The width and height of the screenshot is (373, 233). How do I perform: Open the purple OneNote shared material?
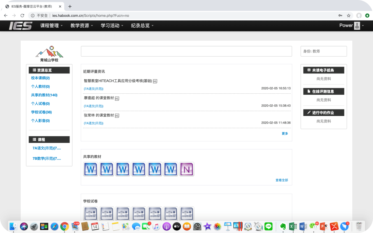point(187,169)
